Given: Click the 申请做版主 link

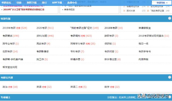Looking at the screenshot, I should coord(145,28).
